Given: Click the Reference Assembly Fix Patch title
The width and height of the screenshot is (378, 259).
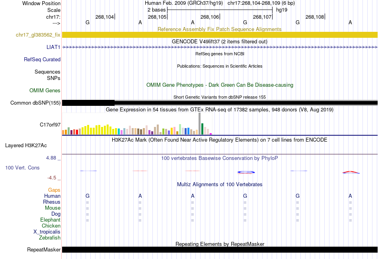Looking at the screenshot, I should (x=219, y=29).
